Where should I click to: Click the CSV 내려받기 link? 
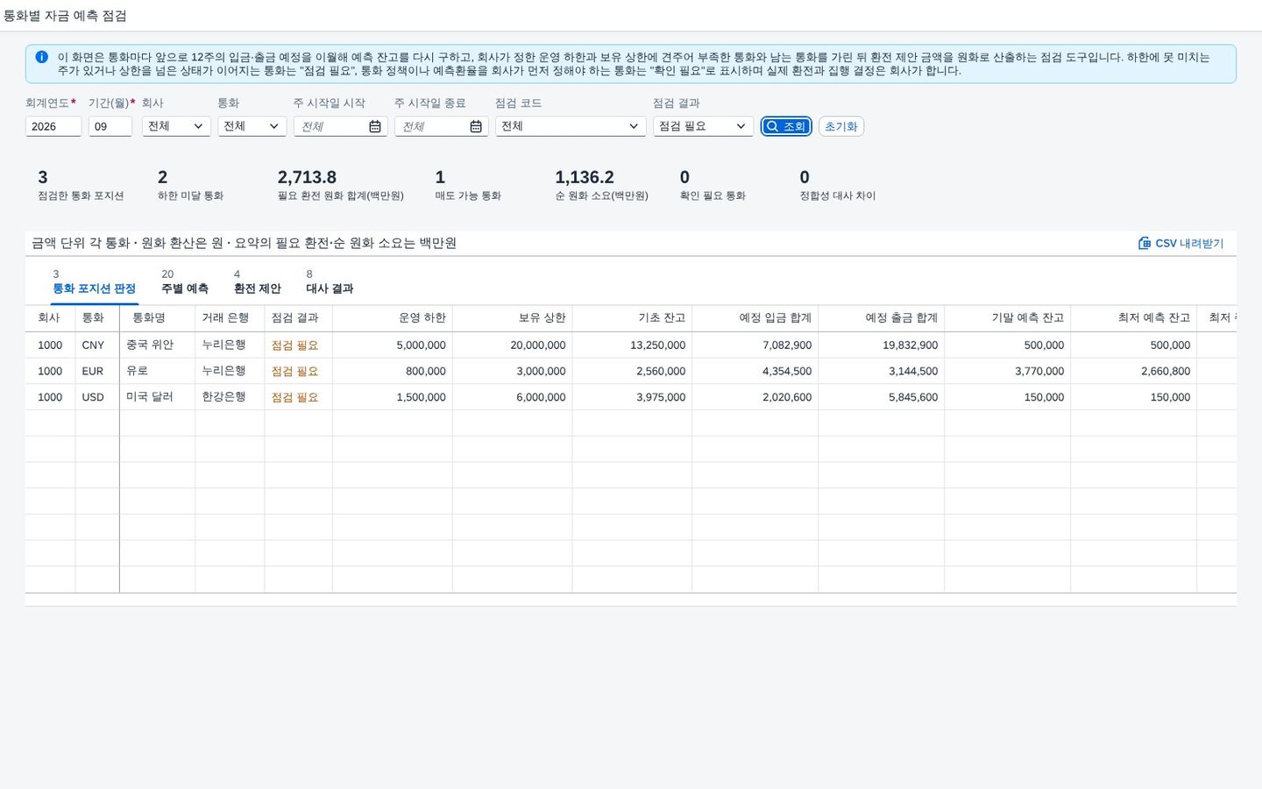pyautogui.click(x=1180, y=243)
